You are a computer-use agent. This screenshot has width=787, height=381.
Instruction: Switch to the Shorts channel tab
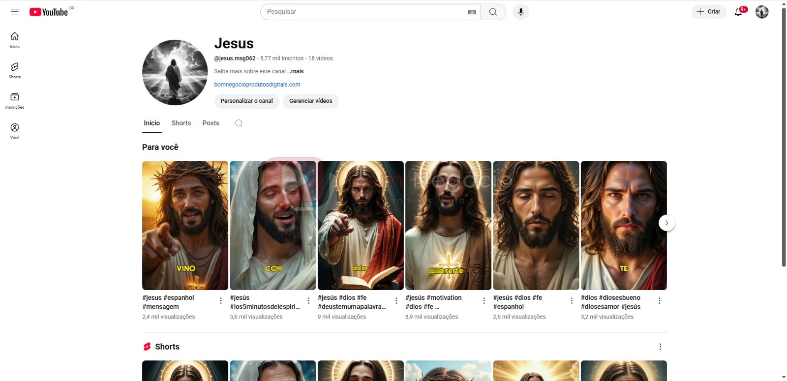[181, 123]
